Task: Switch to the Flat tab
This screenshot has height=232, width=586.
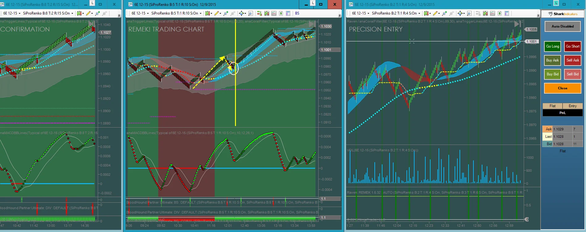Action: coord(552,106)
